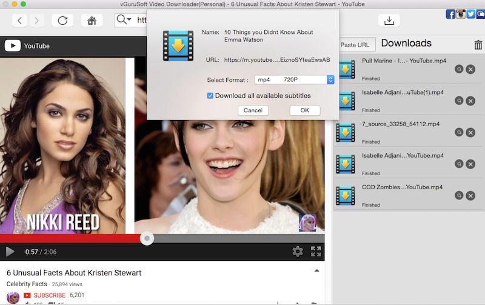Viewport: 485px width, 305px height.
Task: Open the downloads arrow toolbar button
Action: click(x=388, y=21)
